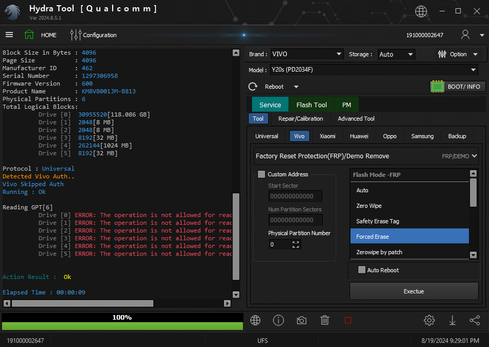Select the Tool sub-tab
This screenshot has width=489, height=347.
coord(258,119)
